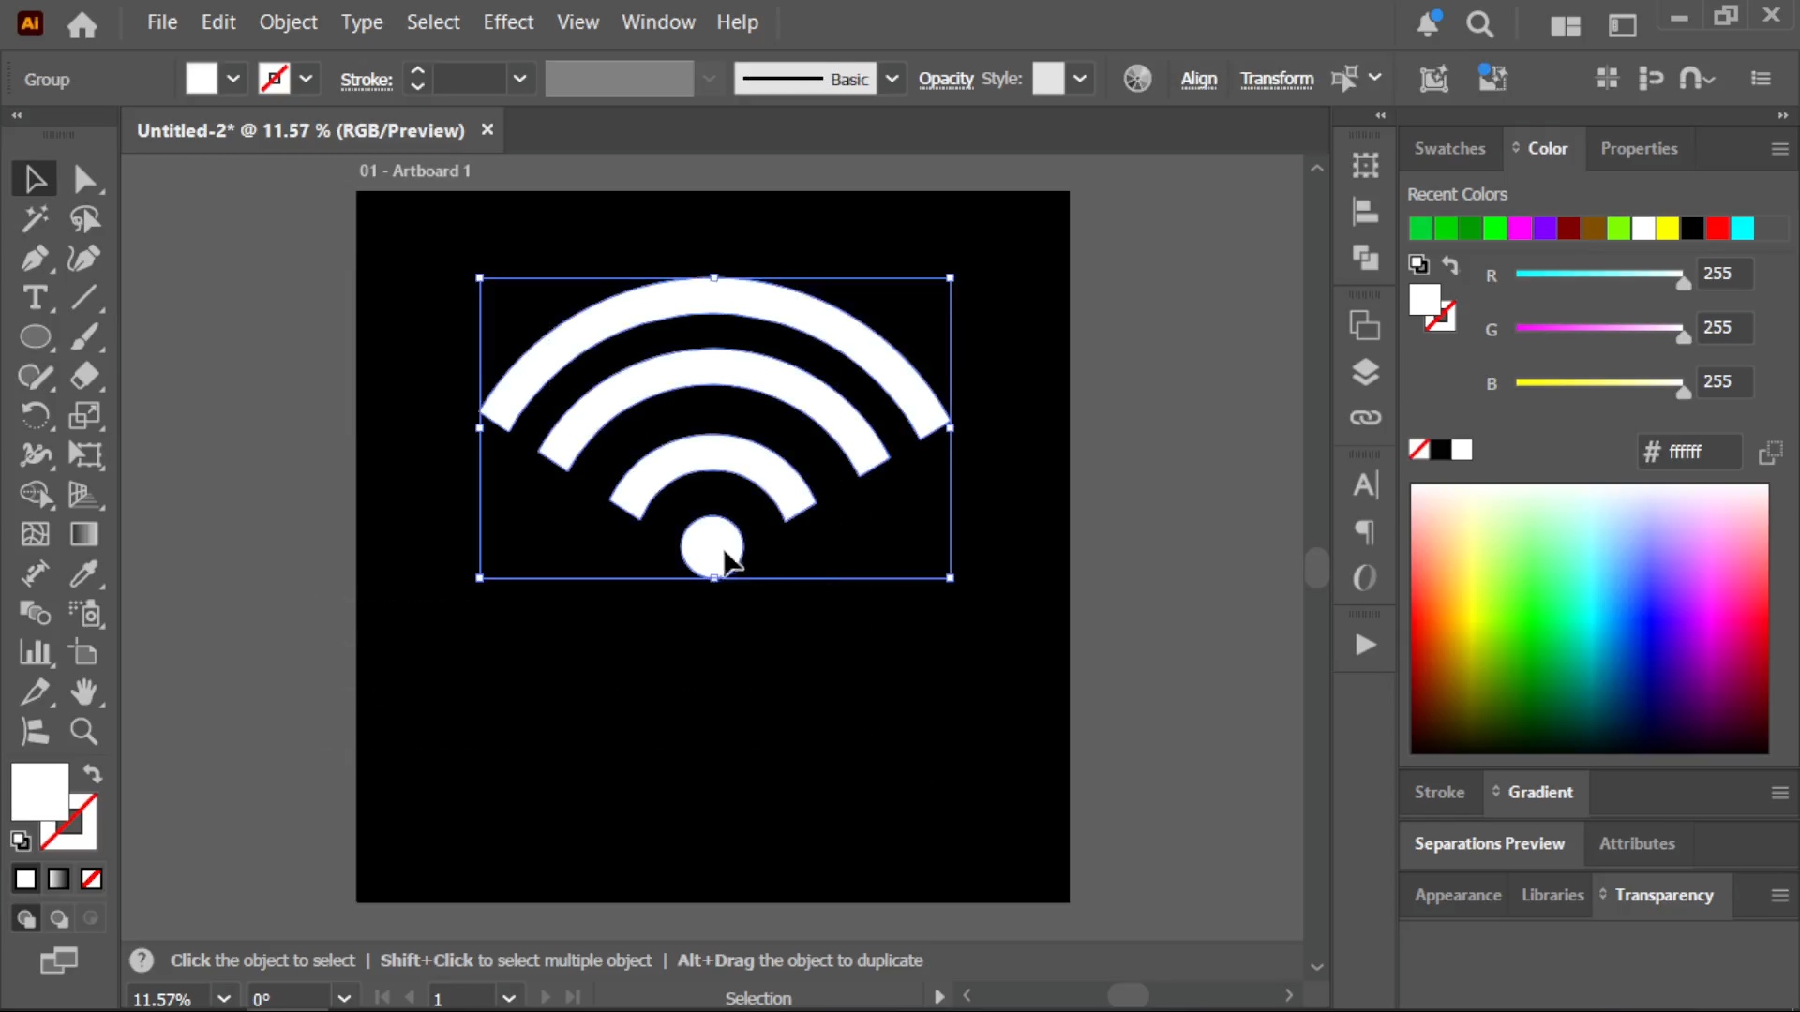Switch to the Swatches tab
The width and height of the screenshot is (1800, 1012).
1449,149
